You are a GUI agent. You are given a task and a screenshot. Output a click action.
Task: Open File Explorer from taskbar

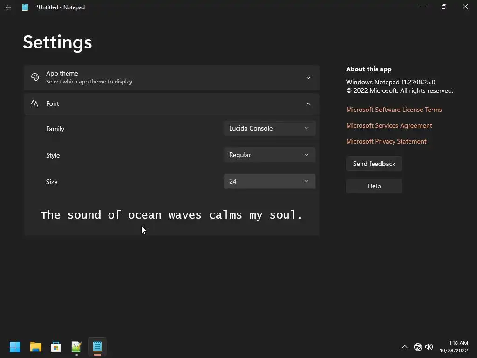[35, 347]
